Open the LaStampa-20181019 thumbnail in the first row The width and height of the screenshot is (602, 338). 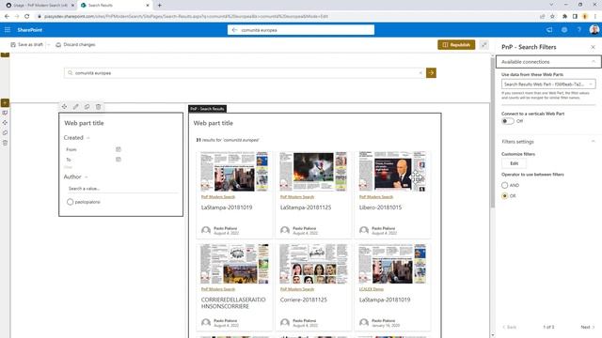click(234, 171)
